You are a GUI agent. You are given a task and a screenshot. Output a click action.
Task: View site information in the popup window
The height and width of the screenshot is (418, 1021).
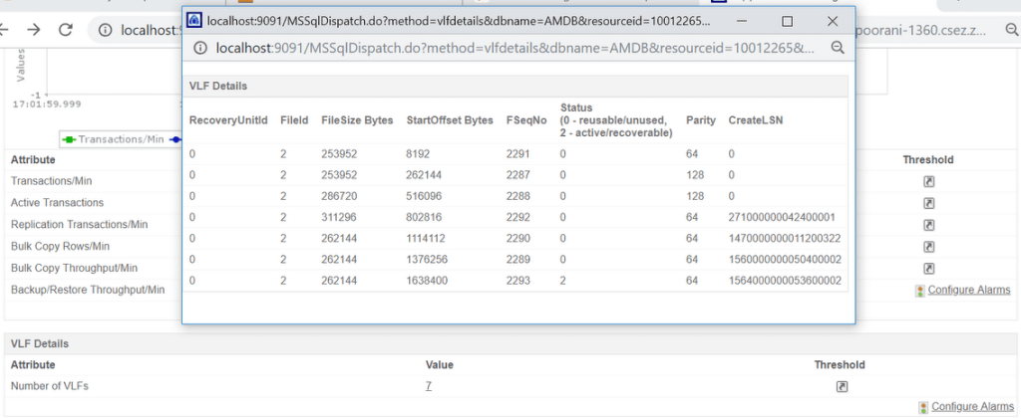(199, 48)
